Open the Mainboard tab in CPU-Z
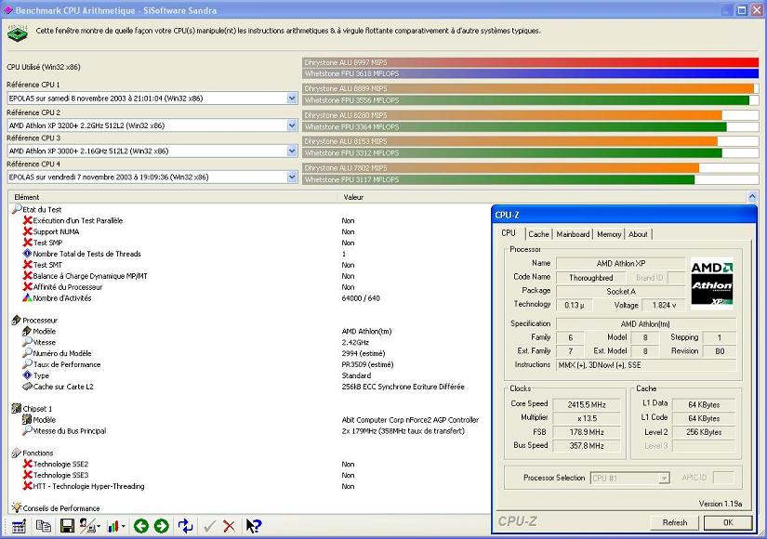 point(573,234)
